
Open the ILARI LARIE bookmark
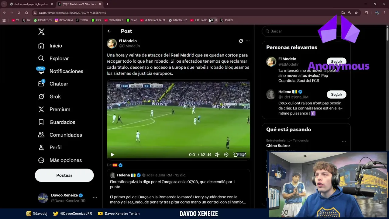click(x=199, y=20)
